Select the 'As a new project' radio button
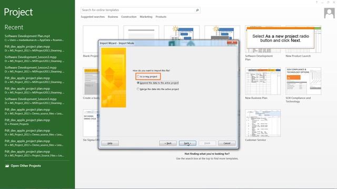The image size is (337, 189). (x=138, y=77)
